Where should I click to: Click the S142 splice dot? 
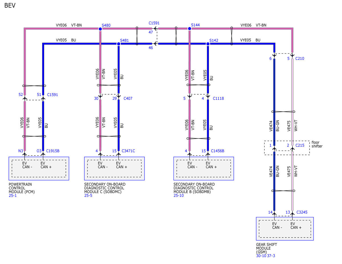(x=208, y=44)
